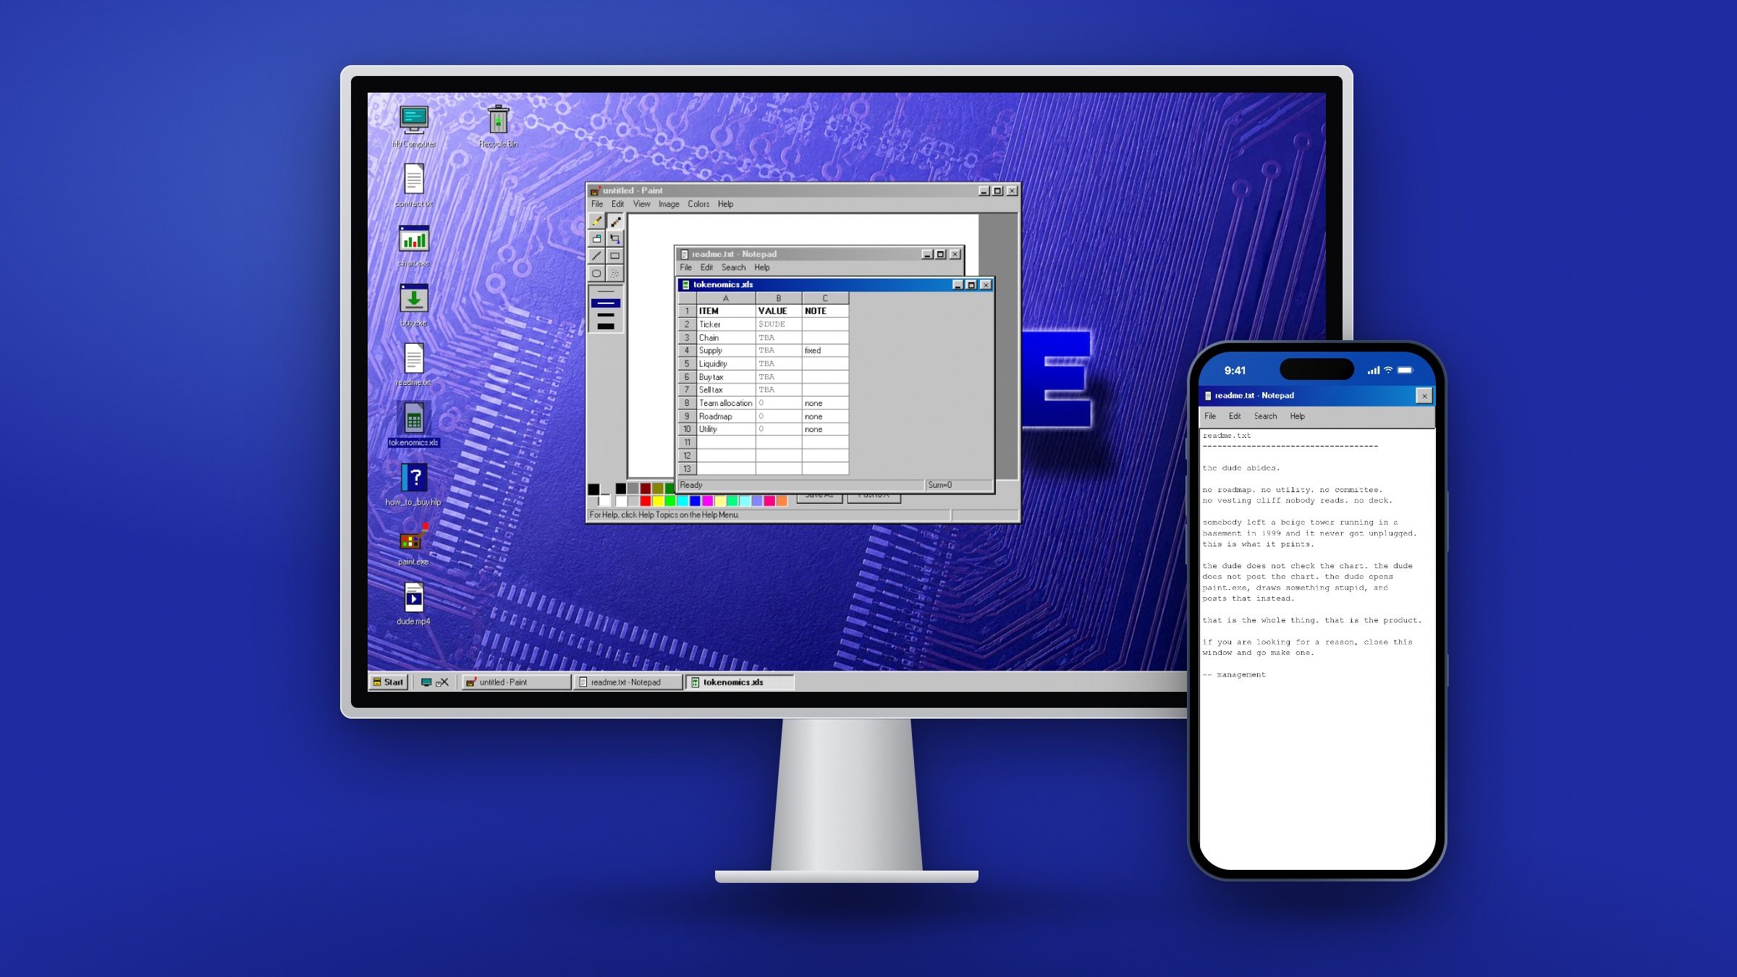Switch to readme.txt - Notepad taskbar button
The height and width of the screenshot is (977, 1737).
[627, 682]
